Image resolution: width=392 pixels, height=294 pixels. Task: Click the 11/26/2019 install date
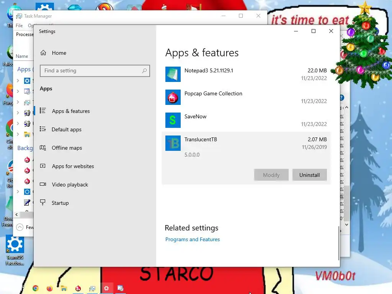tap(314, 147)
